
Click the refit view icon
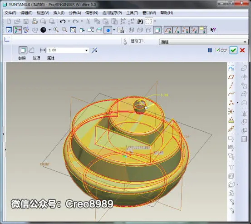coord(73,30)
